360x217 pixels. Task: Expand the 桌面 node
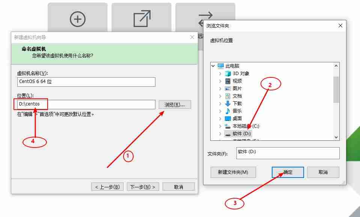pyautogui.click(x=220, y=119)
